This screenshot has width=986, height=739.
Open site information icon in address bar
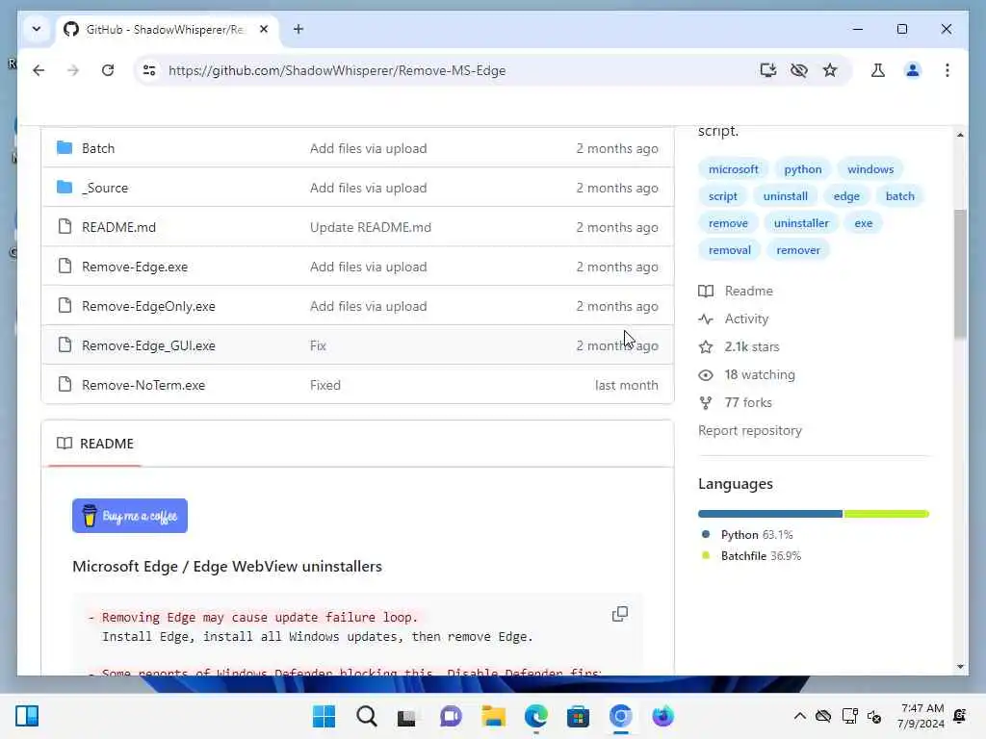click(149, 70)
